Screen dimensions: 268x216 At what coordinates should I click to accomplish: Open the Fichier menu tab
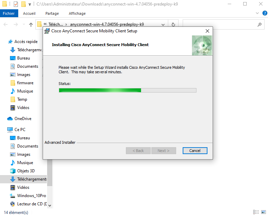tap(9, 13)
